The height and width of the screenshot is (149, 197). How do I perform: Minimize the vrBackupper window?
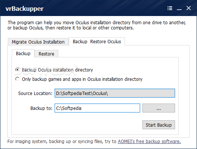click(179, 9)
